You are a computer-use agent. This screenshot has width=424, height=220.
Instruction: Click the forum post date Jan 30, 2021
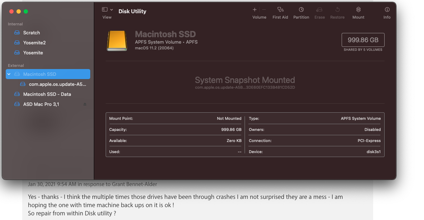42,184
